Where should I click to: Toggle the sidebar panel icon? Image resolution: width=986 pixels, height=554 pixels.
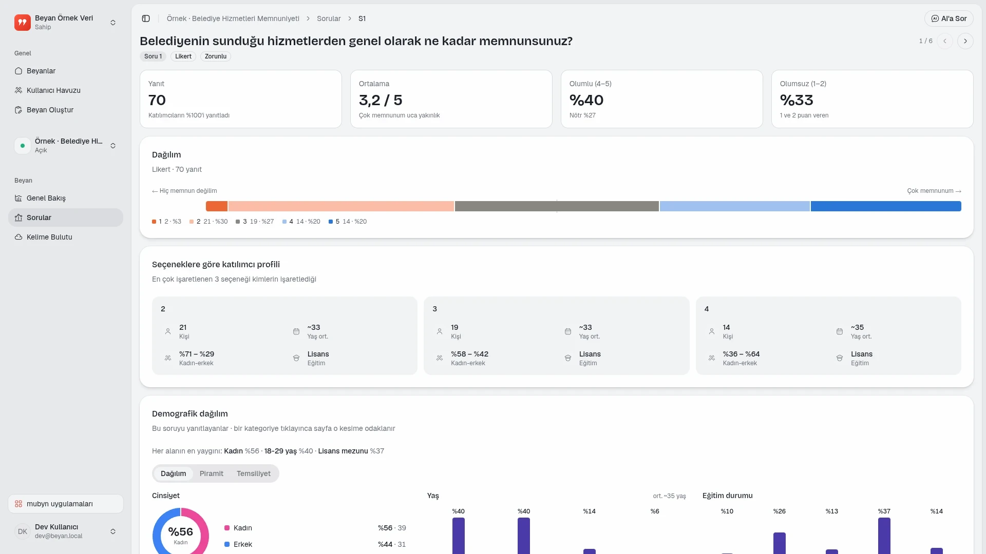click(x=146, y=18)
